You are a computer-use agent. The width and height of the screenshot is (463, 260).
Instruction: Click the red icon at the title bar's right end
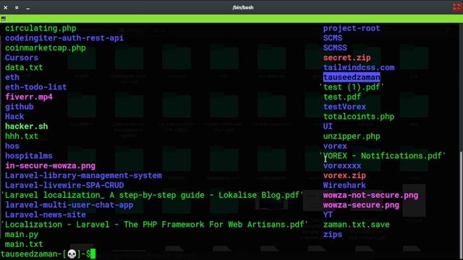tap(457, 7)
